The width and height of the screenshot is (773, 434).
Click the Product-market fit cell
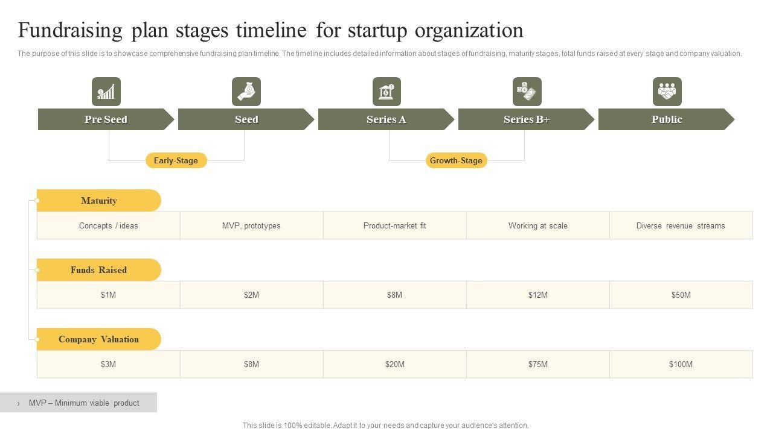(x=394, y=226)
